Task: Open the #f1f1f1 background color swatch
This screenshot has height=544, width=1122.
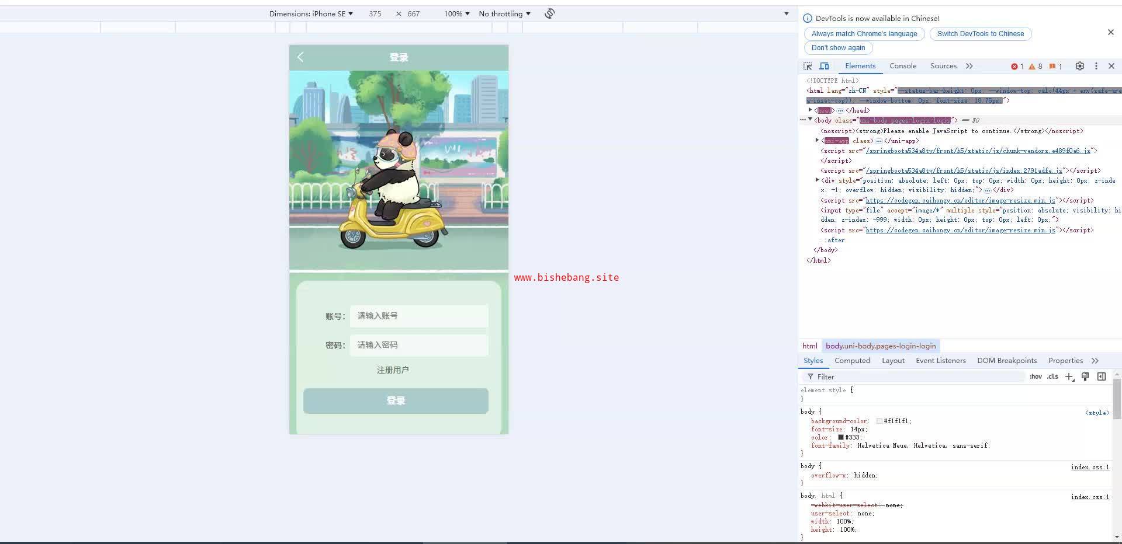Action: [x=879, y=421]
